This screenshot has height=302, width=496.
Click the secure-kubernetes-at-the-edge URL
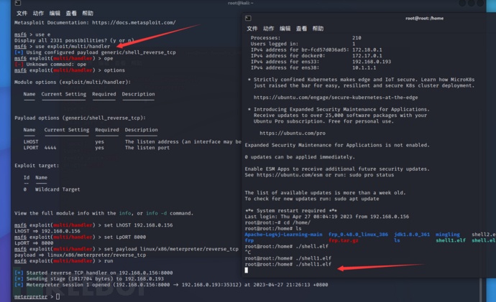[336, 98]
